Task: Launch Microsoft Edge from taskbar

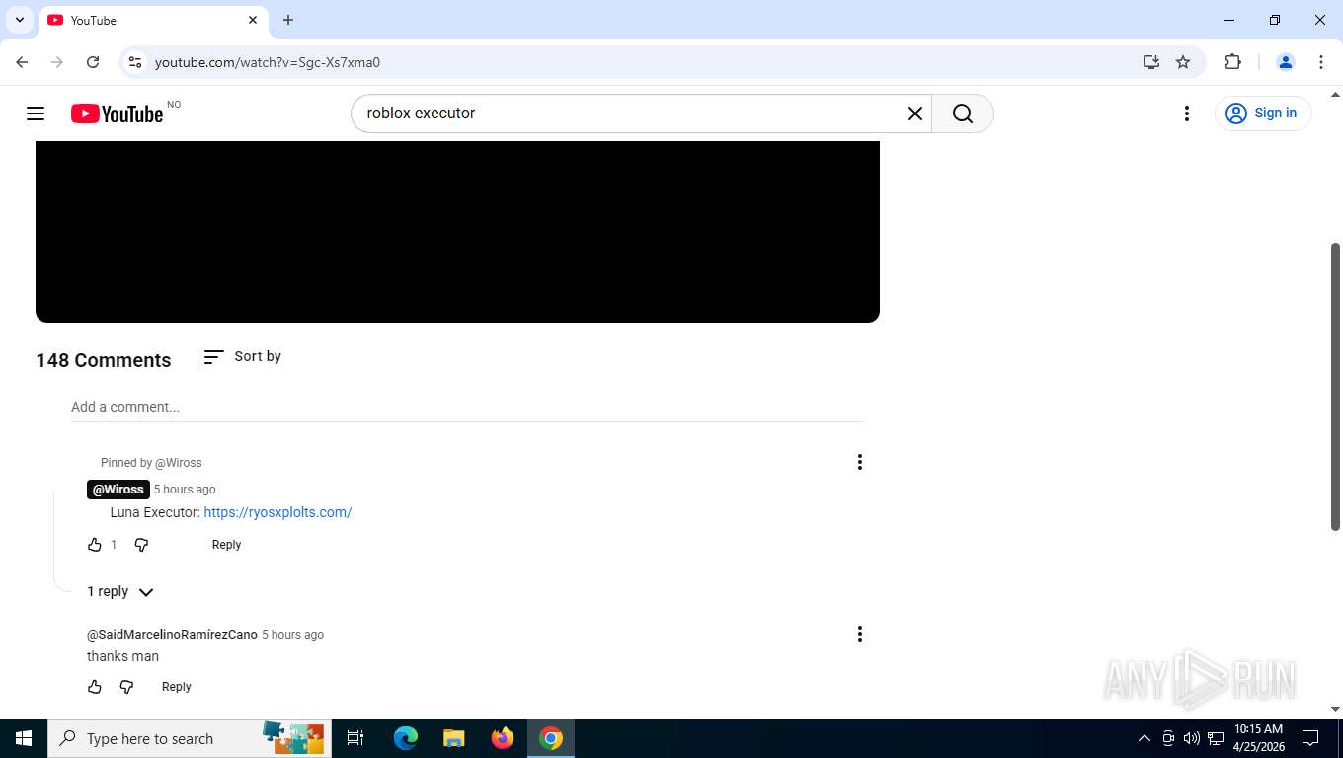Action: 406,738
